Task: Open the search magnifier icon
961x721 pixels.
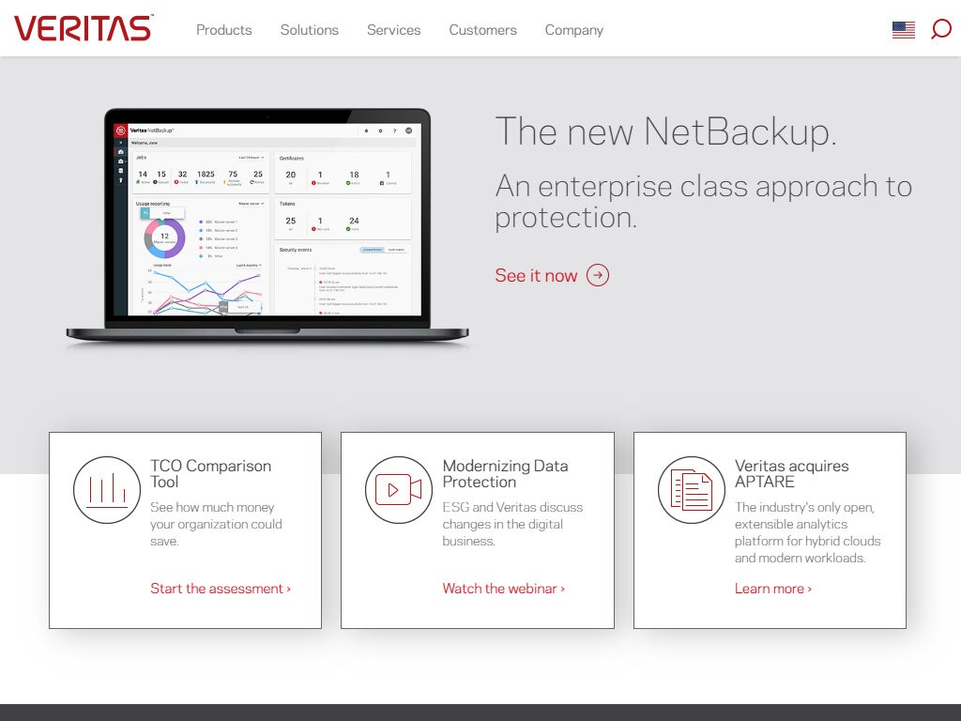Action: (940, 29)
